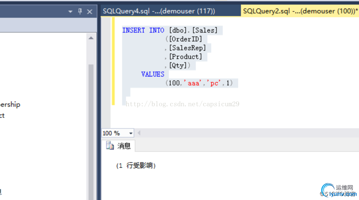Screen dimensions: 359x200
Task: Click the 100 value in the VALUES row
Action: point(174,83)
